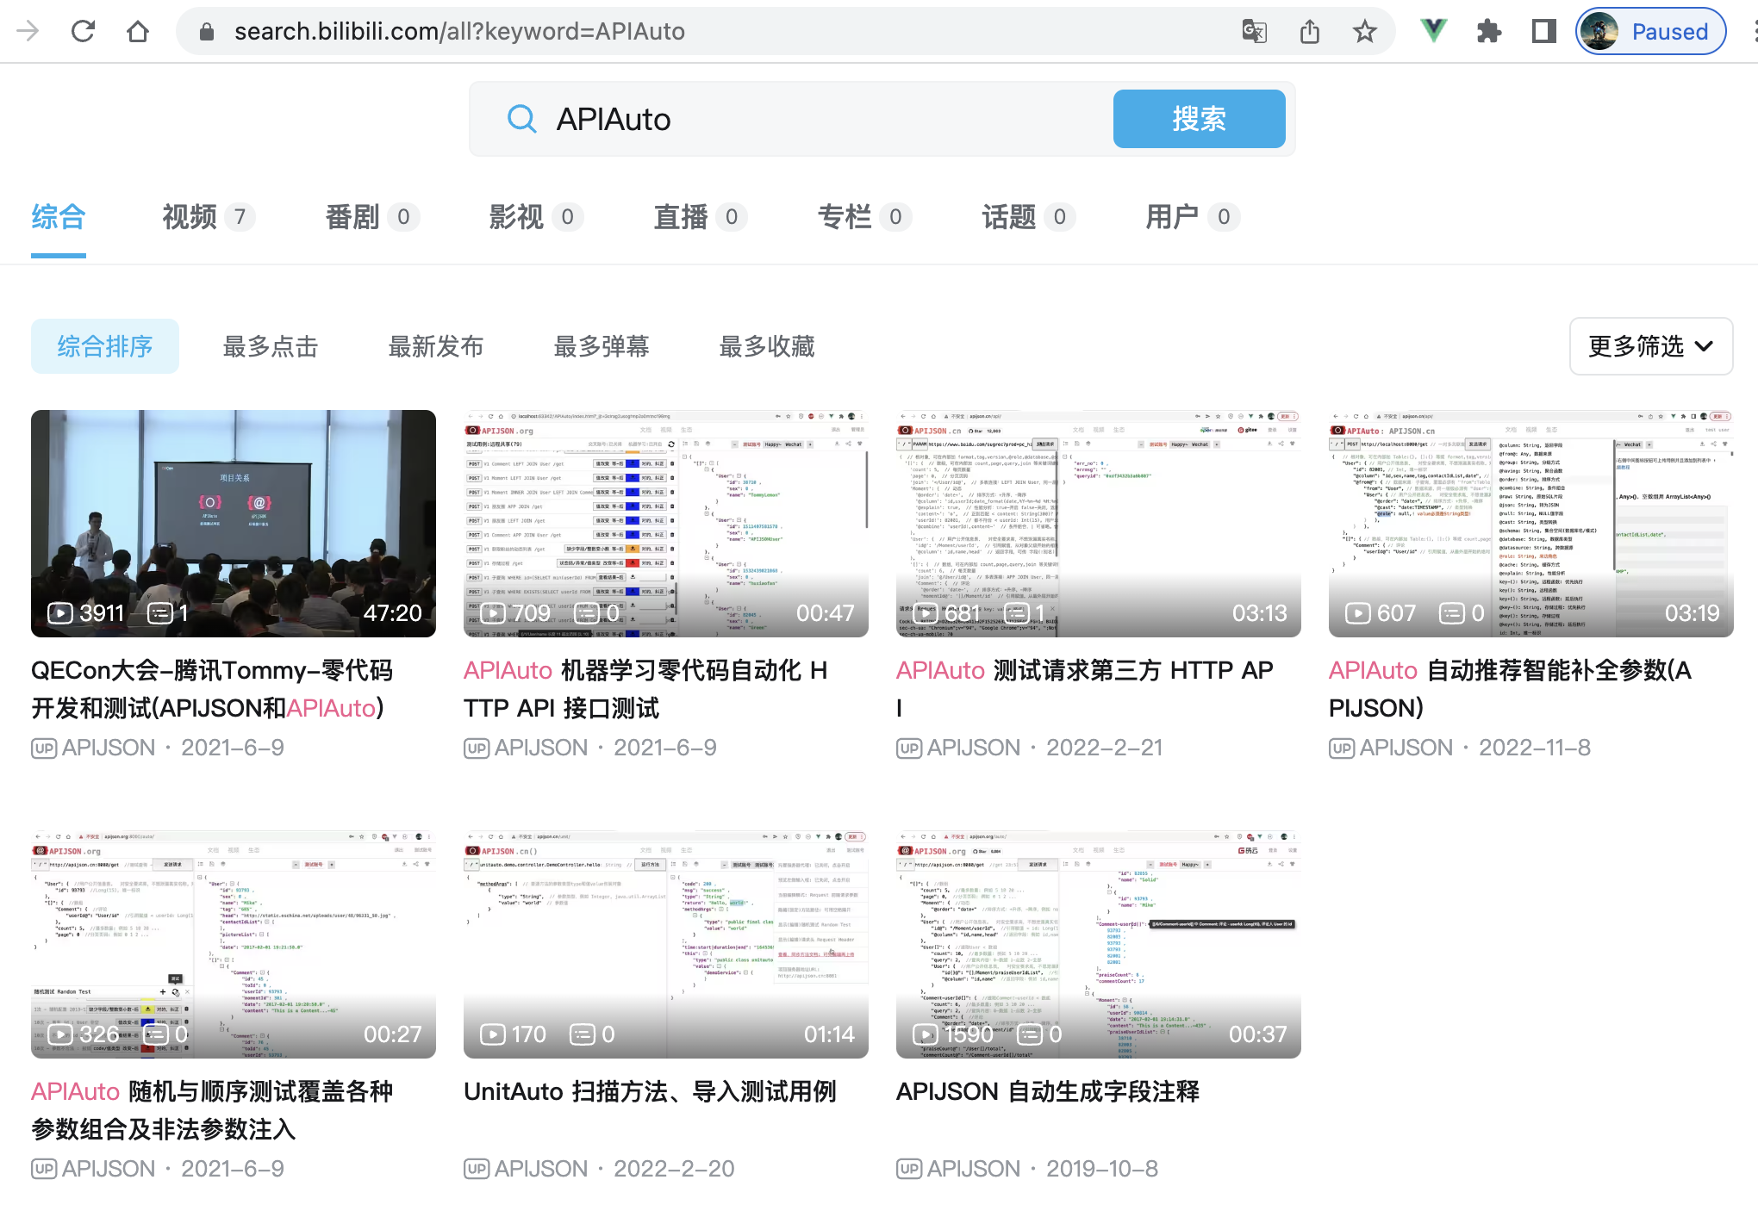The image size is (1758, 1211).
Task: Open the Google Translate icon in address bar
Action: click(x=1256, y=31)
